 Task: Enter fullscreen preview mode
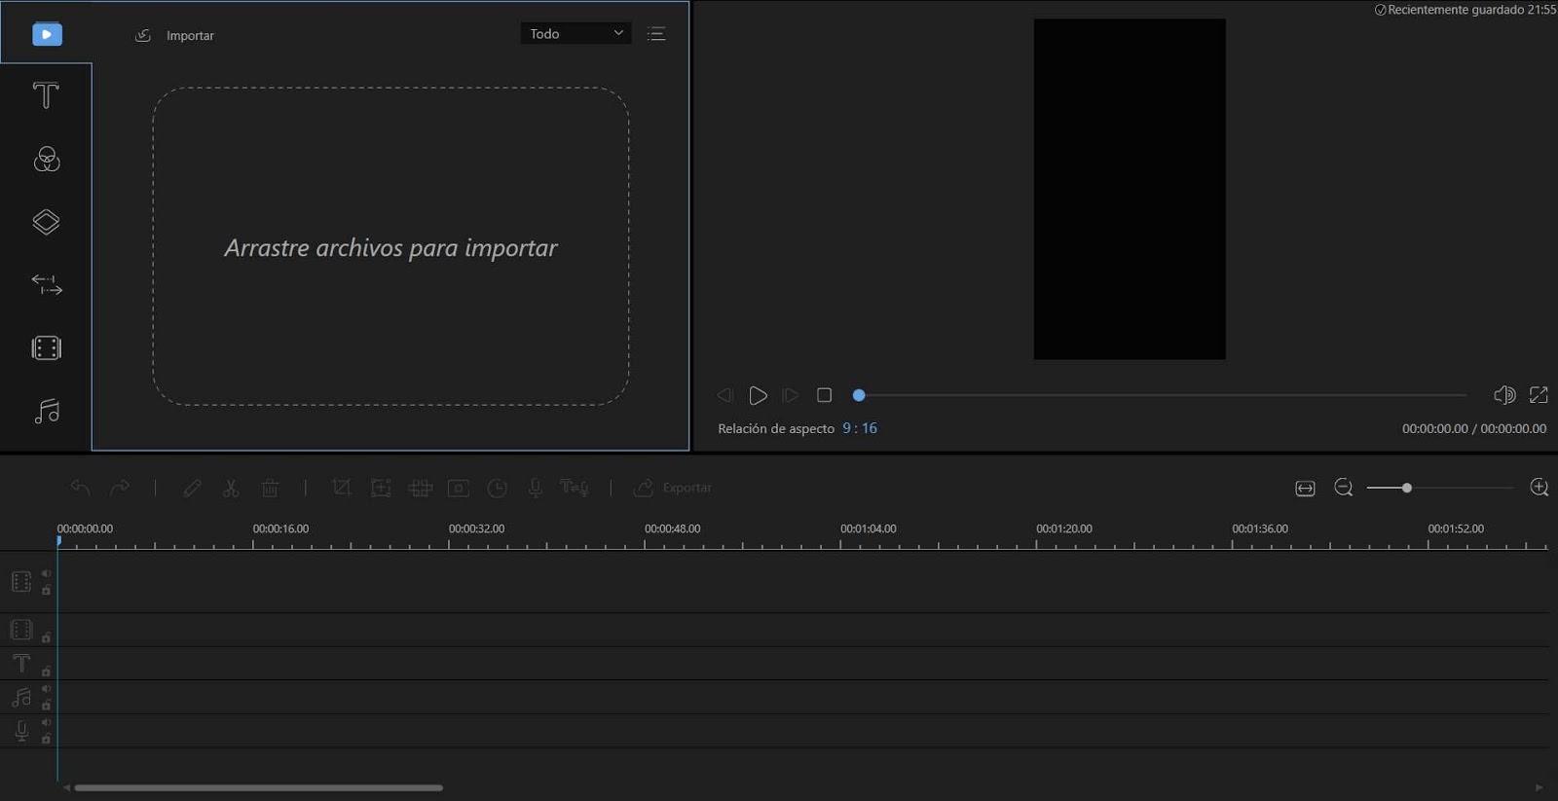point(1539,394)
